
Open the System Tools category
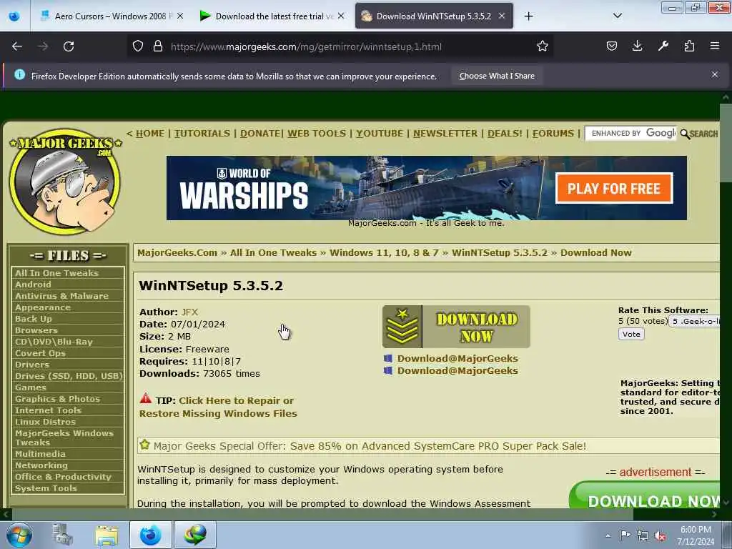click(x=46, y=488)
